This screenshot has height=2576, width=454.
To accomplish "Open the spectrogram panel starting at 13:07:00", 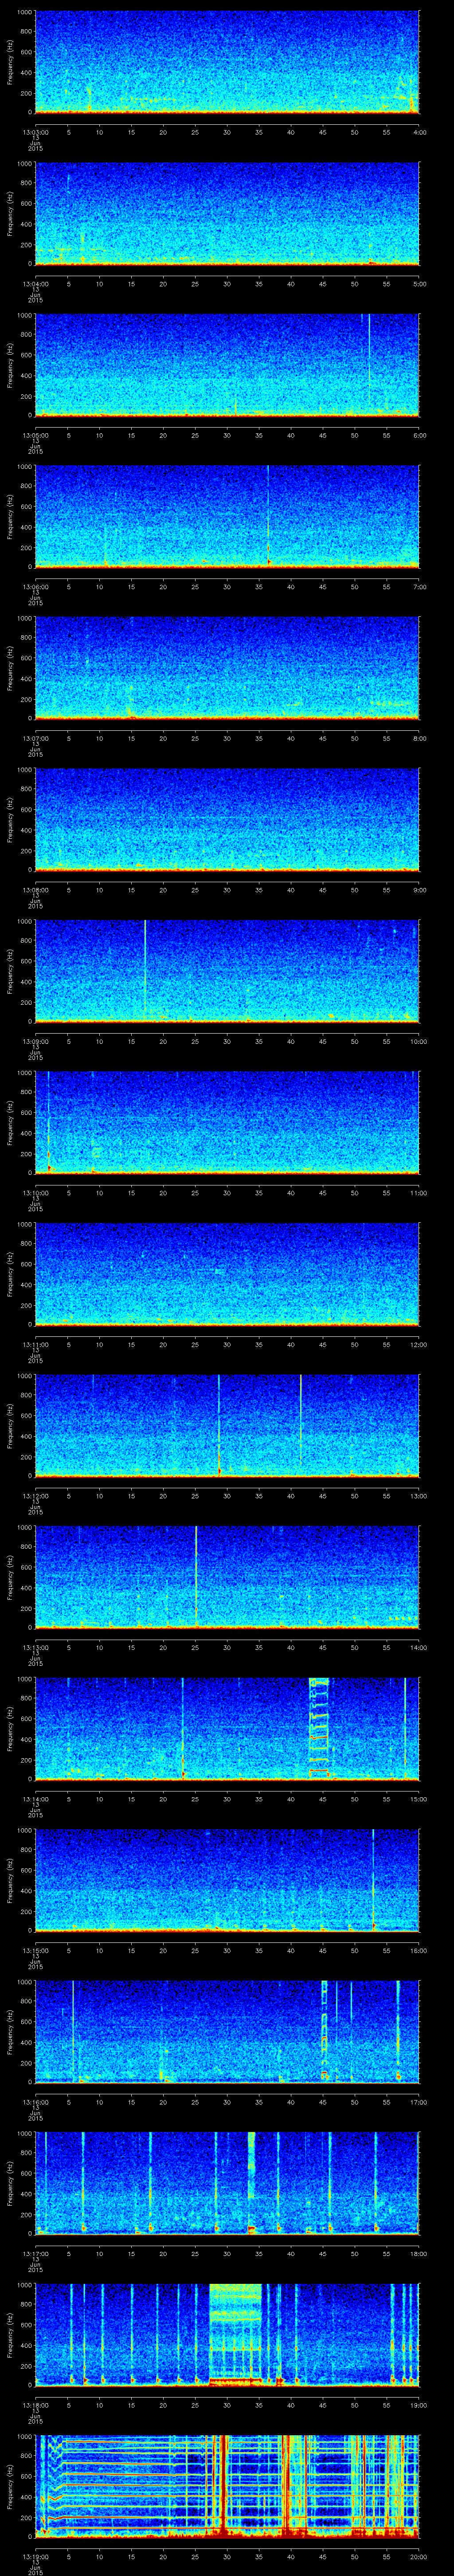I will coord(227,668).
